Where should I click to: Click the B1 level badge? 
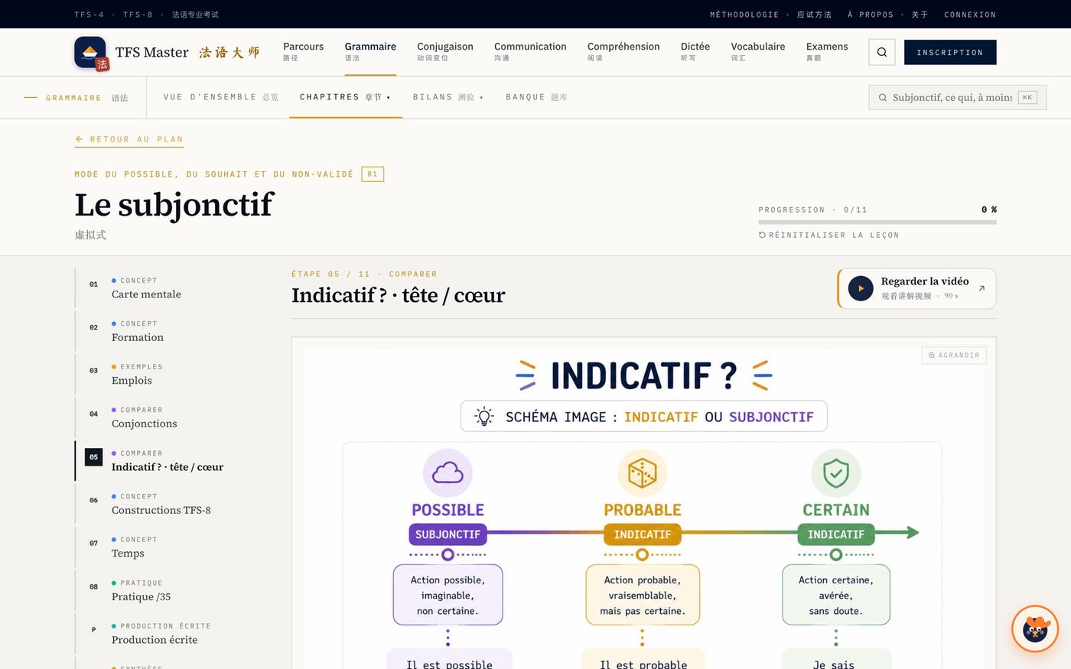point(373,174)
